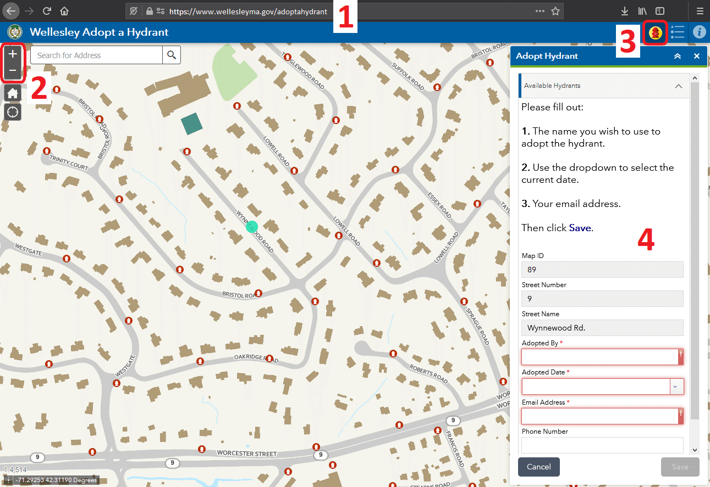Open the Adopted Date dropdown
Image resolution: width=710 pixels, height=487 pixels.
click(676, 387)
